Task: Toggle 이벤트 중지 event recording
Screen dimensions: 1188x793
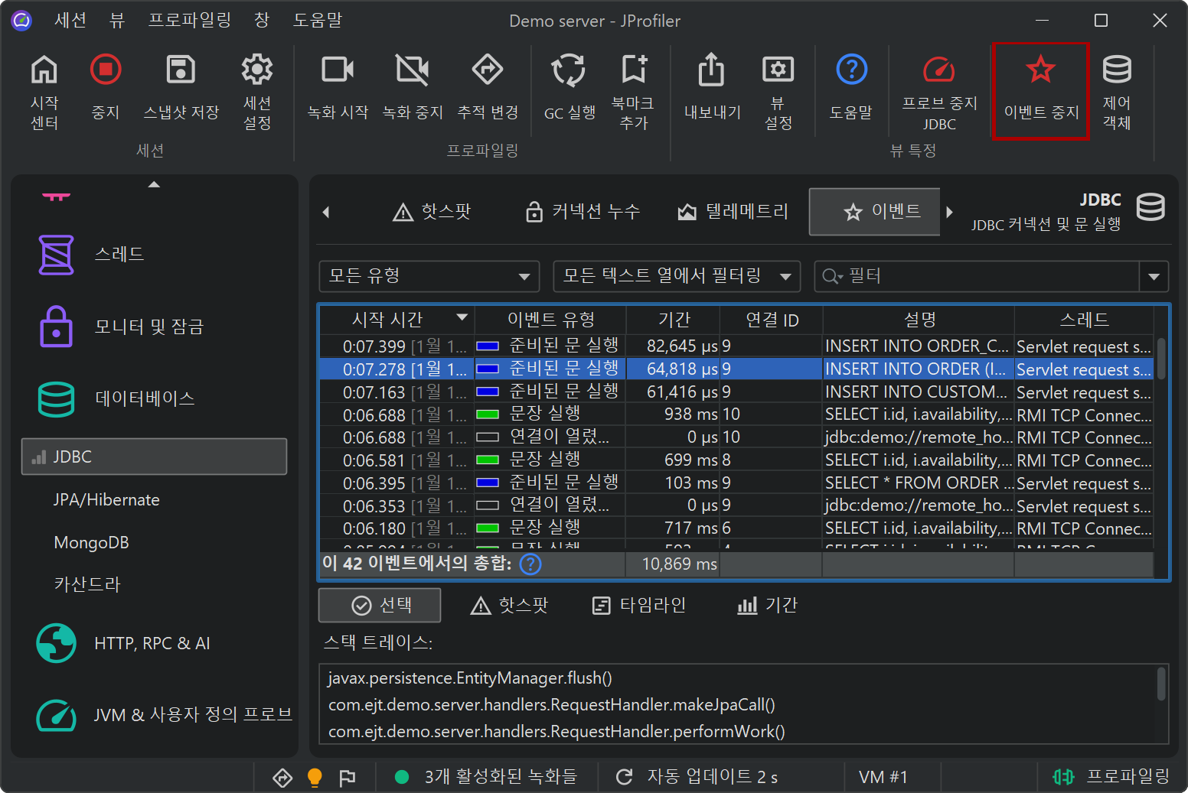Action: [1040, 71]
